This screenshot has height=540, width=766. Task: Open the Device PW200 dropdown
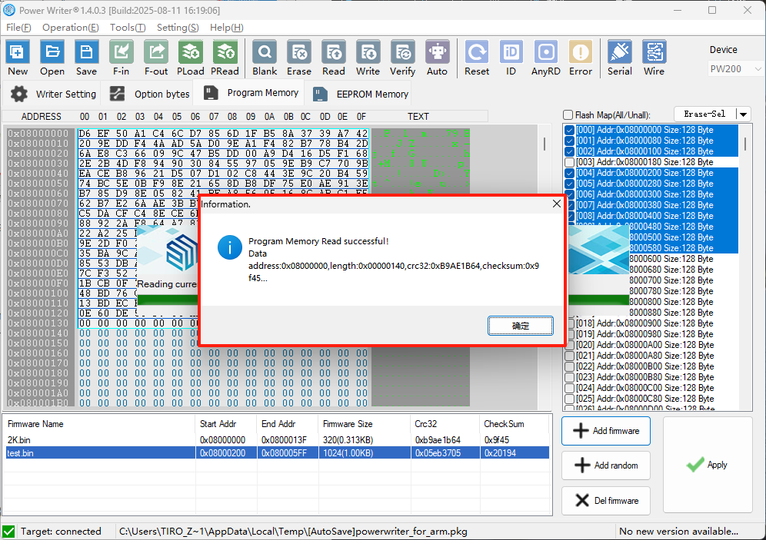tap(734, 69)
